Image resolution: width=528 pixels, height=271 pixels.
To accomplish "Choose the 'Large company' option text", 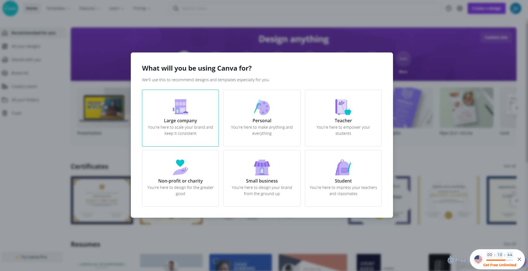I will coord(181,121).
